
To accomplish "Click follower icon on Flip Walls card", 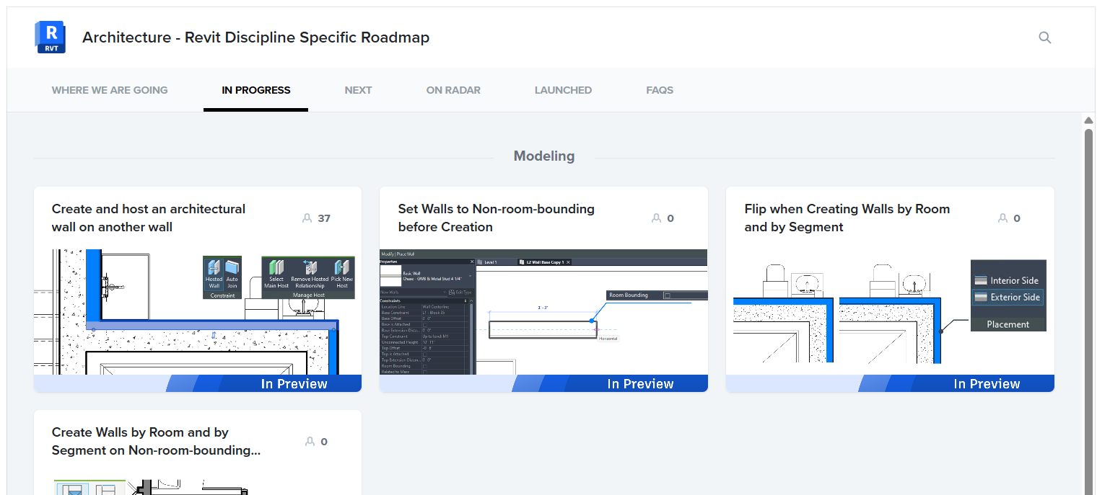I will click(x=1002, y=218).
